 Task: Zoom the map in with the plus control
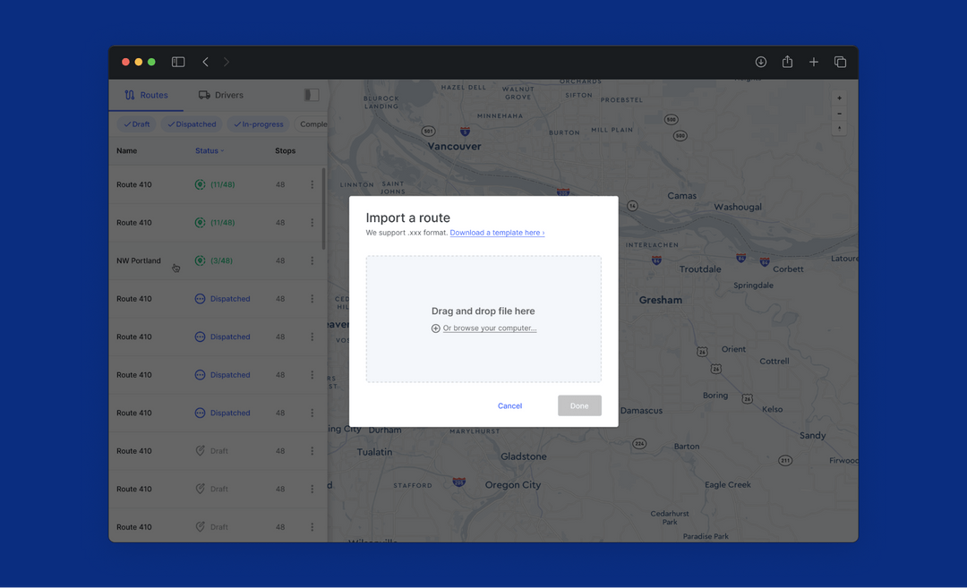tap(839, 97)
